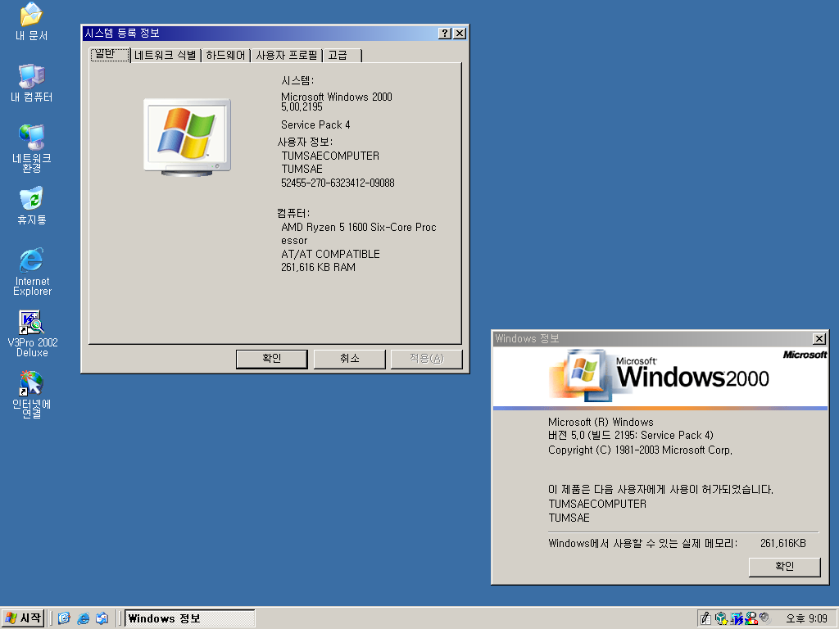839x629 pixels.
Task: Click the 261,616KB memory value in Windows 정보
Action: 782,544
